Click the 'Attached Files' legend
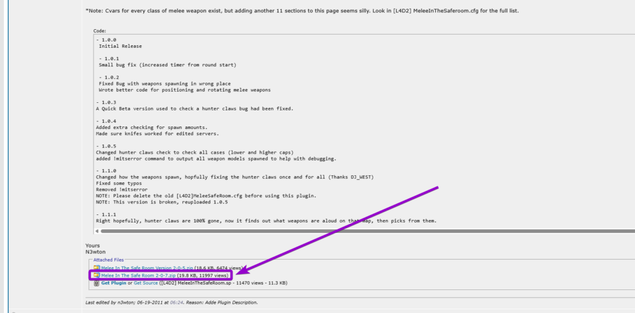This screenshot has width=635, height=313. pos(109,260)
